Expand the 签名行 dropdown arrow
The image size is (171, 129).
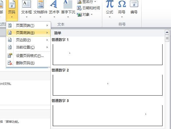95,2
